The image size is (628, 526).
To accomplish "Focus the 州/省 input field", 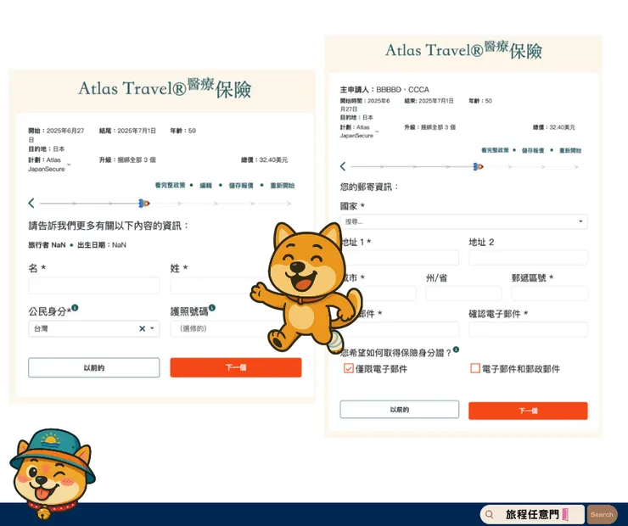I will coord(463,293).
